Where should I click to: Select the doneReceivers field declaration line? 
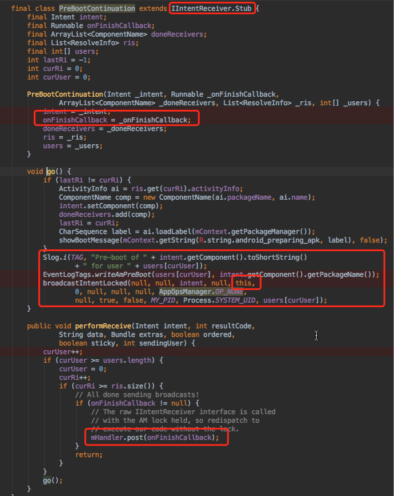click(117, 34)
